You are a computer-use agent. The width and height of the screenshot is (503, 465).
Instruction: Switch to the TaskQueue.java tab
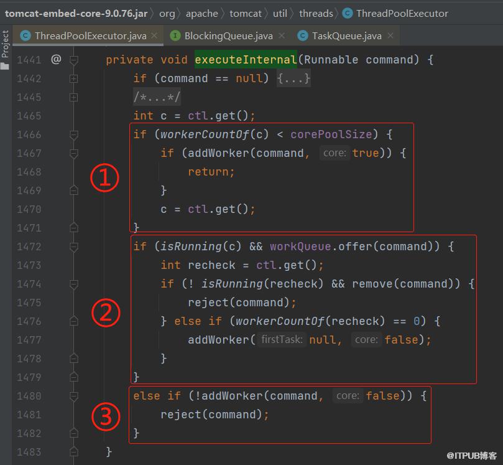point(346,35)
